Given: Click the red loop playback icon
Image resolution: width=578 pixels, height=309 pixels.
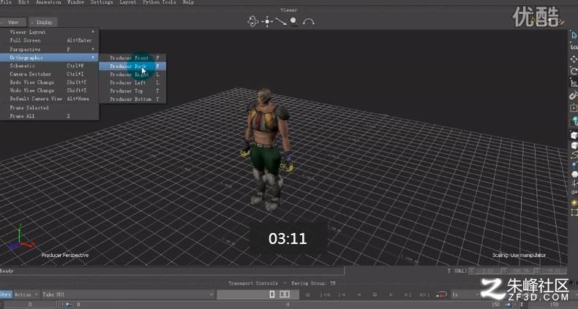Looking at the screenshot, I should (441, 294).
